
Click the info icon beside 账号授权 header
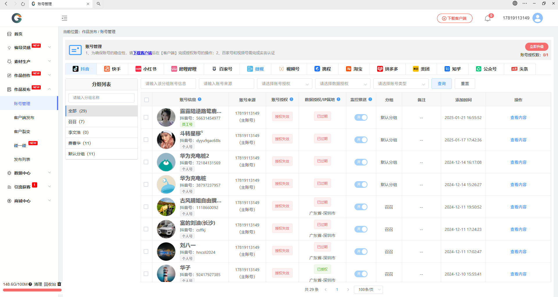coord(291,99)
